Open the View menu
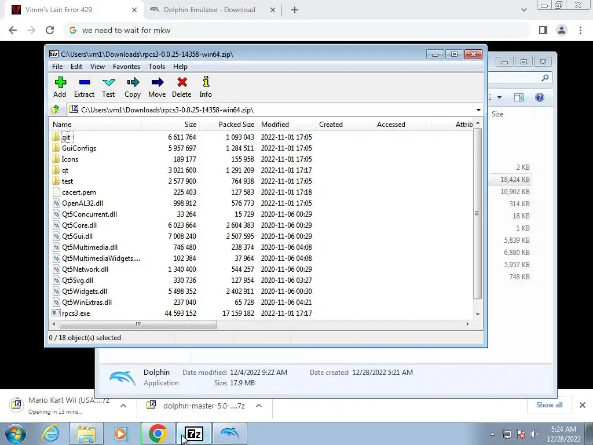Viewport: 593px width, 445px height. [x=97, y=67]
